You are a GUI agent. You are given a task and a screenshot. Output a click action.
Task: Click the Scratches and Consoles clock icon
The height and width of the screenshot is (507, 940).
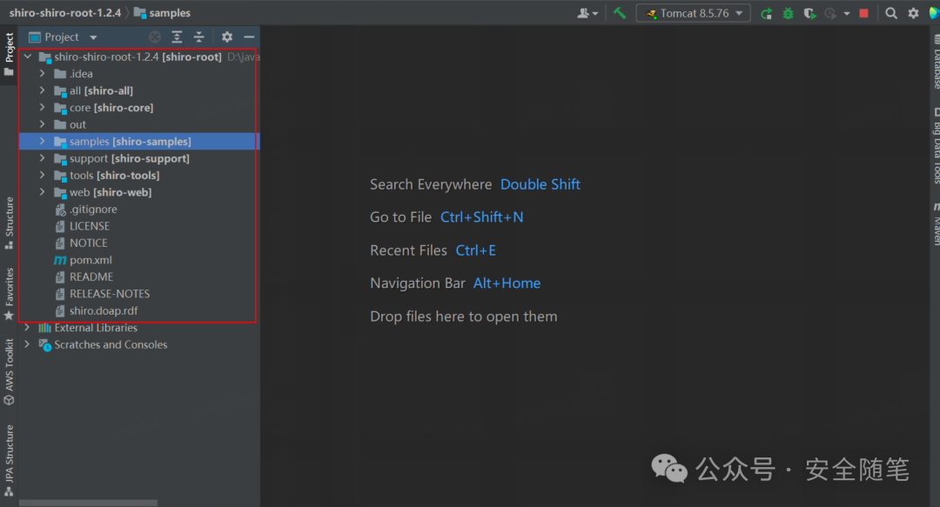pyautogui.click(x=45, y=345)
